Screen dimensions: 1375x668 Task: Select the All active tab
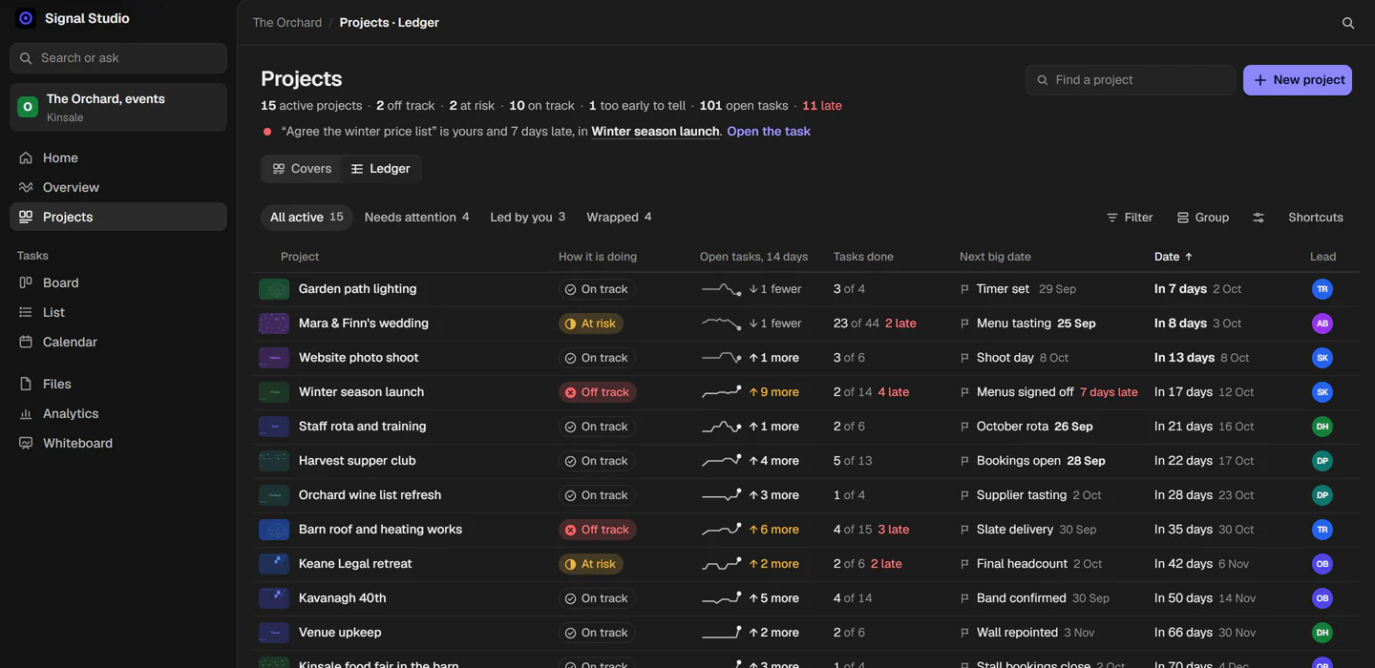tap(307, 218)
